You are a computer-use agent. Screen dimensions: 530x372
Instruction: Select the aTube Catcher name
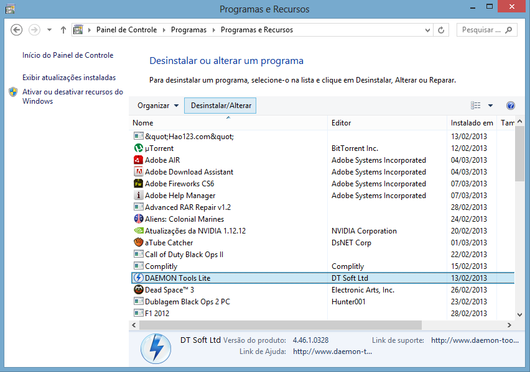point(169,243)
